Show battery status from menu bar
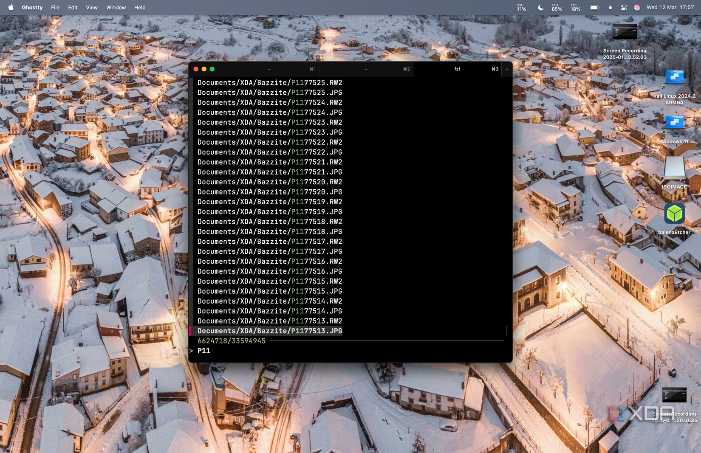701x453 pixels. 595,8
